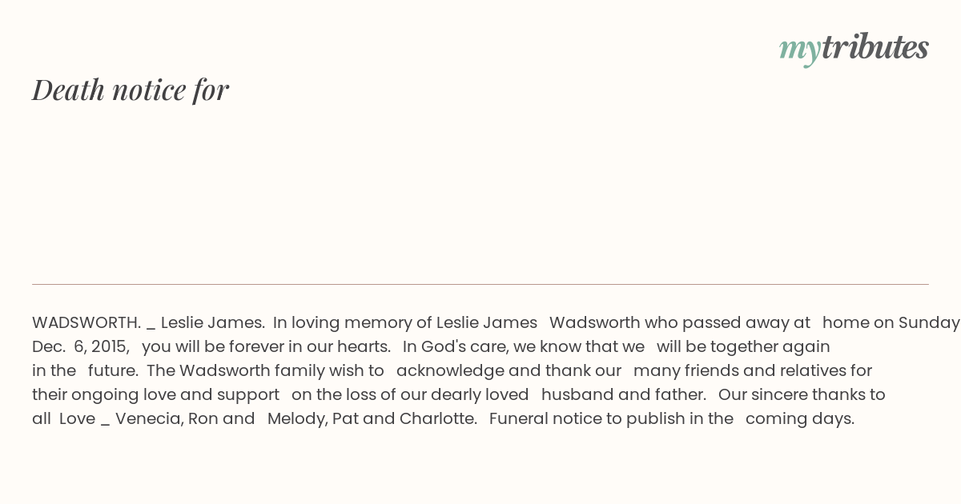Click "Melody, Pat and Charlotte." names

372,418
